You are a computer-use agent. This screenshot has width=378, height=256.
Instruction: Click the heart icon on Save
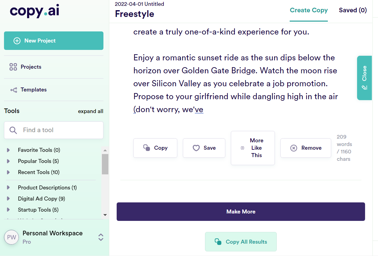196,148
